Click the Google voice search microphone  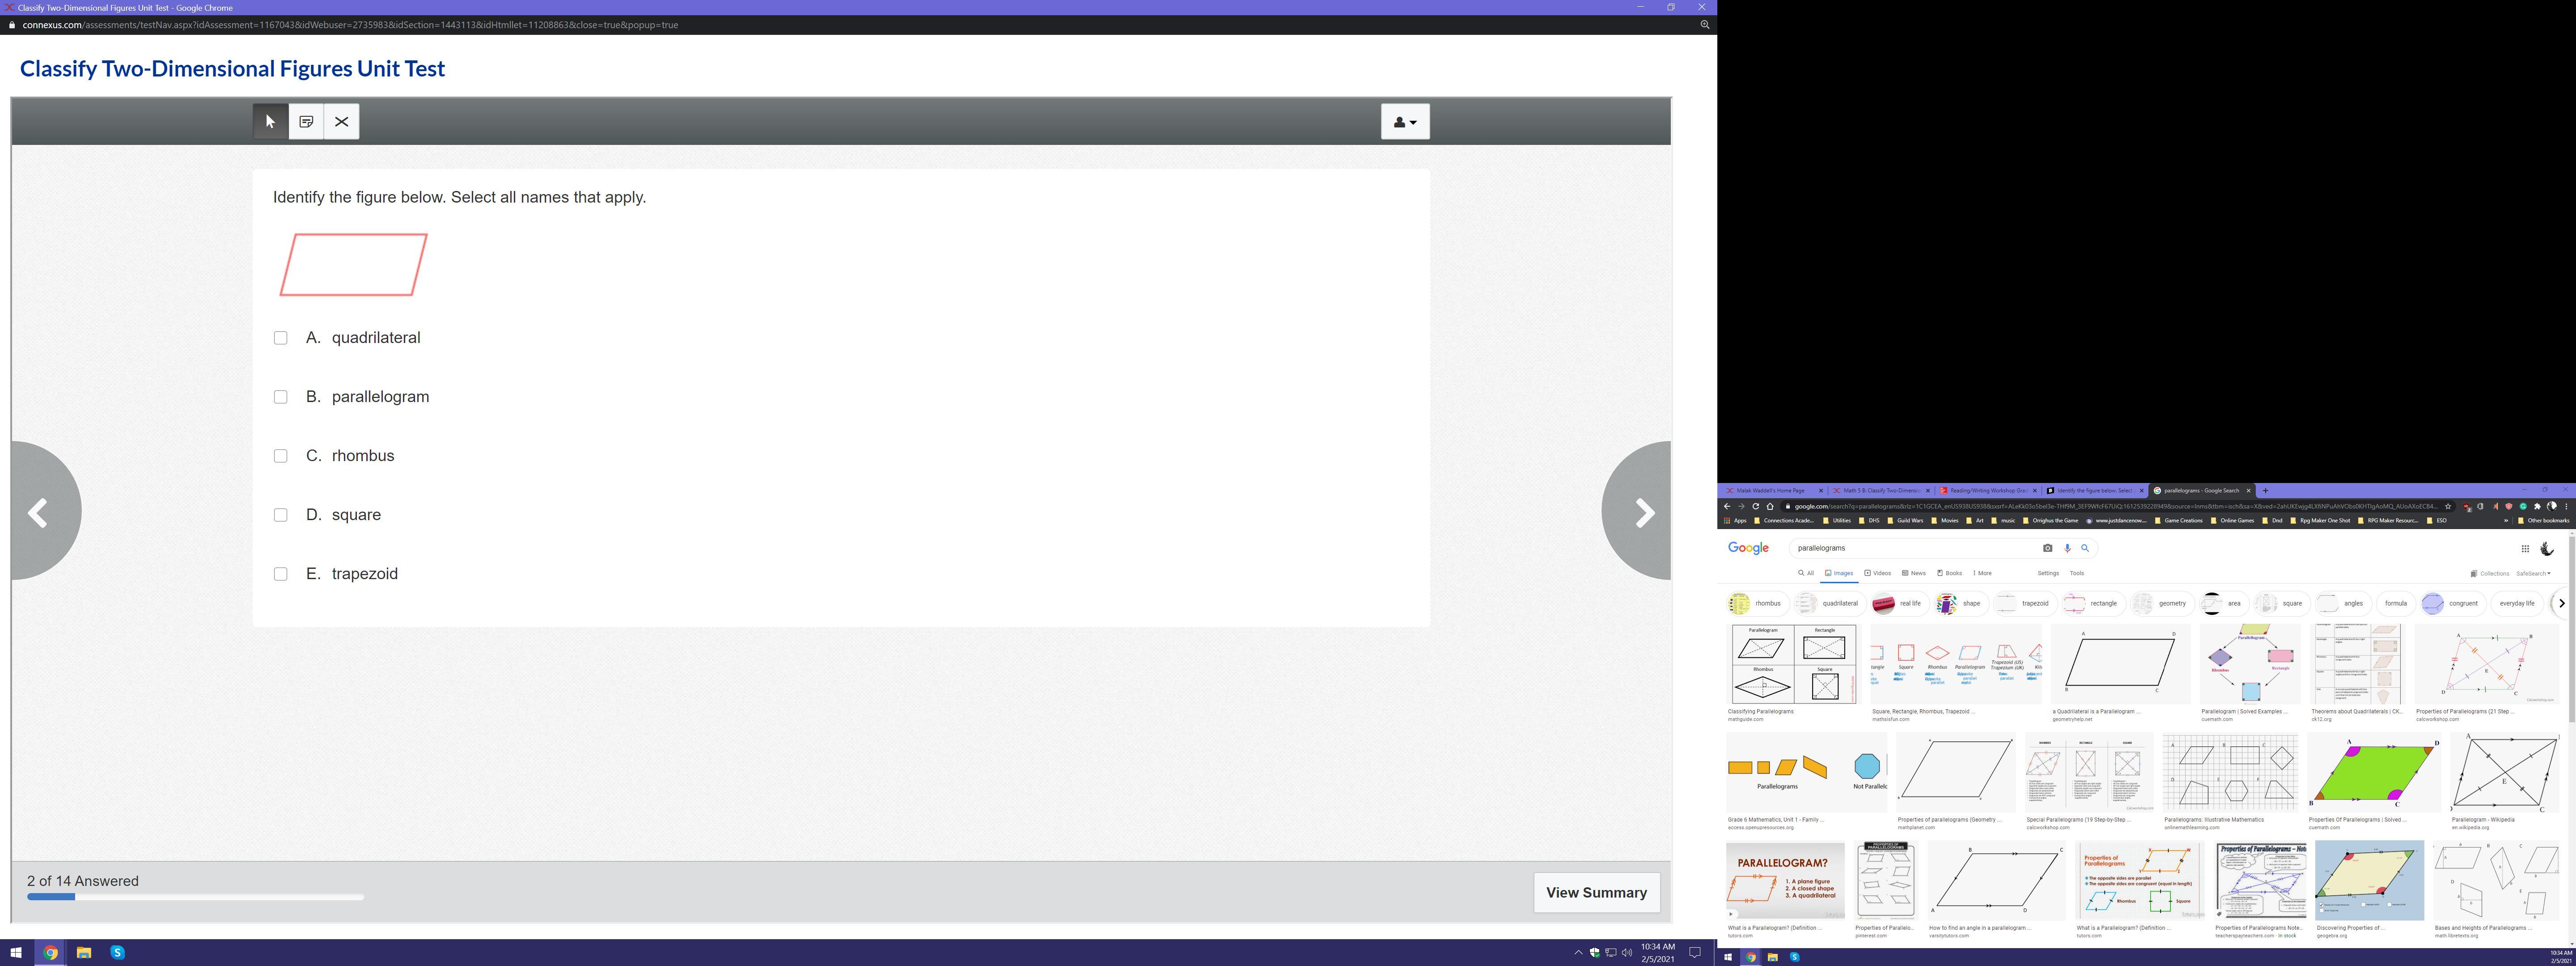tap(2067, 548)
